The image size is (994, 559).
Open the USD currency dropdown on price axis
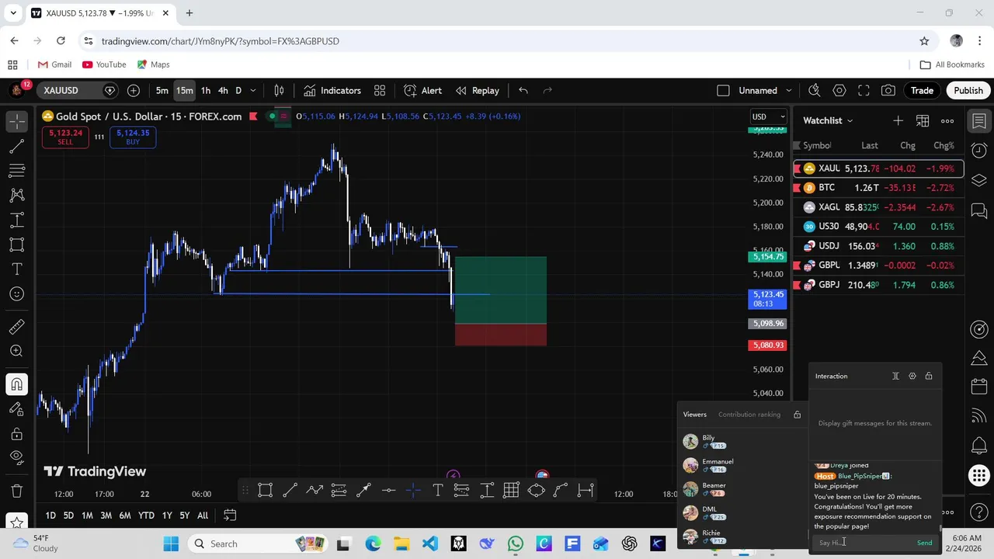(769, 116)
